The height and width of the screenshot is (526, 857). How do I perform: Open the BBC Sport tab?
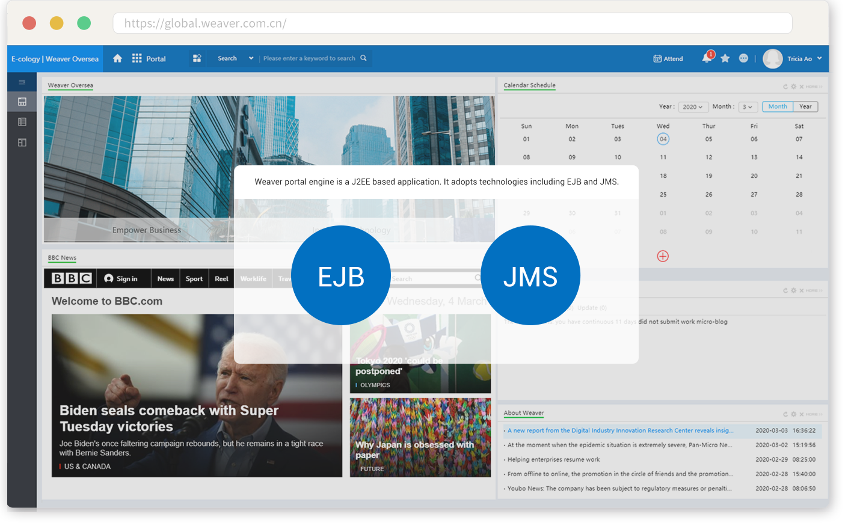coord(194,279)
